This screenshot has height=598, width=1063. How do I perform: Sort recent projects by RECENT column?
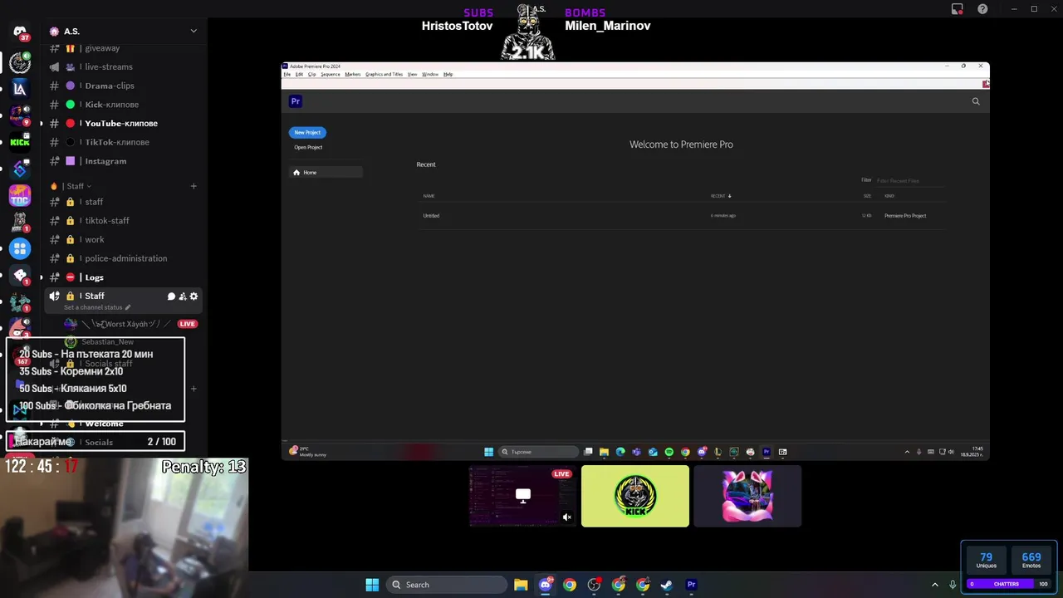[720, 196]
